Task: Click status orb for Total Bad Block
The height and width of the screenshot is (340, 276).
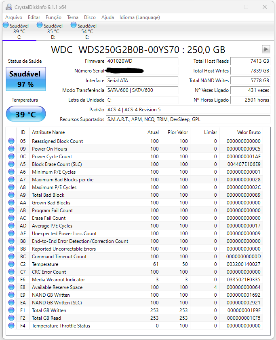Action: point(11,195)
